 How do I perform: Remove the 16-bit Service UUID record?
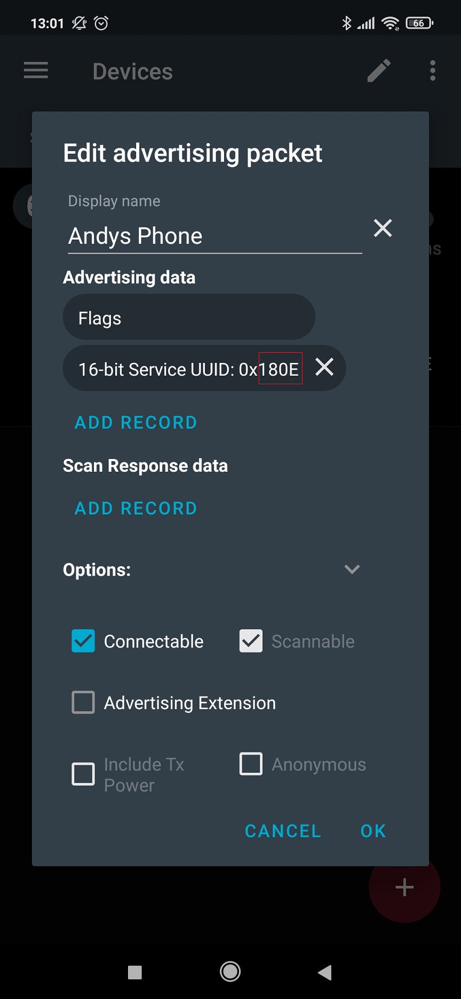[x=324, y=367]
